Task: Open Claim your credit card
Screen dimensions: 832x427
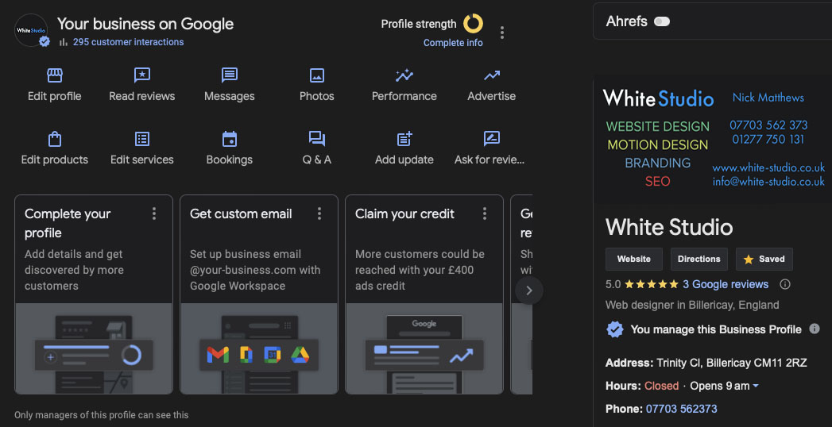Action: point(424,294)
